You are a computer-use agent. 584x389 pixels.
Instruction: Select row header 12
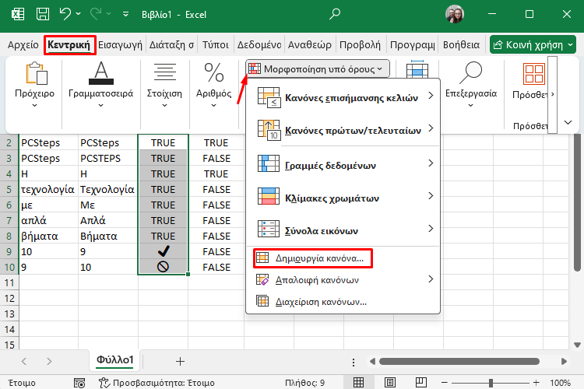point(9,298)
